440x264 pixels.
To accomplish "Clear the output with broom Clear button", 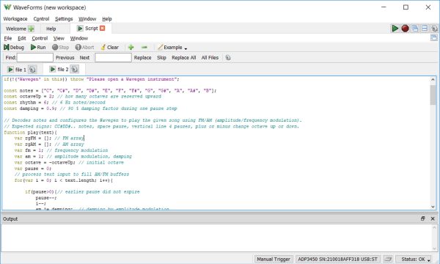I will pyautogui.click(x=110, y=48).
